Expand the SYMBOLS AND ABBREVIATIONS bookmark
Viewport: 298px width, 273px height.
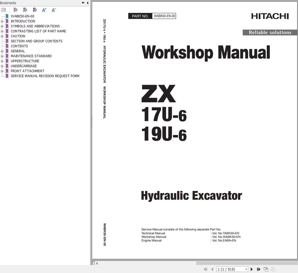click(2, 26)
